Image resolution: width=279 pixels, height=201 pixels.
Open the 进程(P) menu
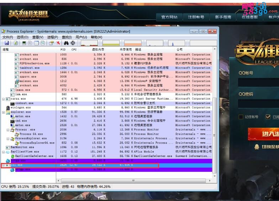click(53, 37)
